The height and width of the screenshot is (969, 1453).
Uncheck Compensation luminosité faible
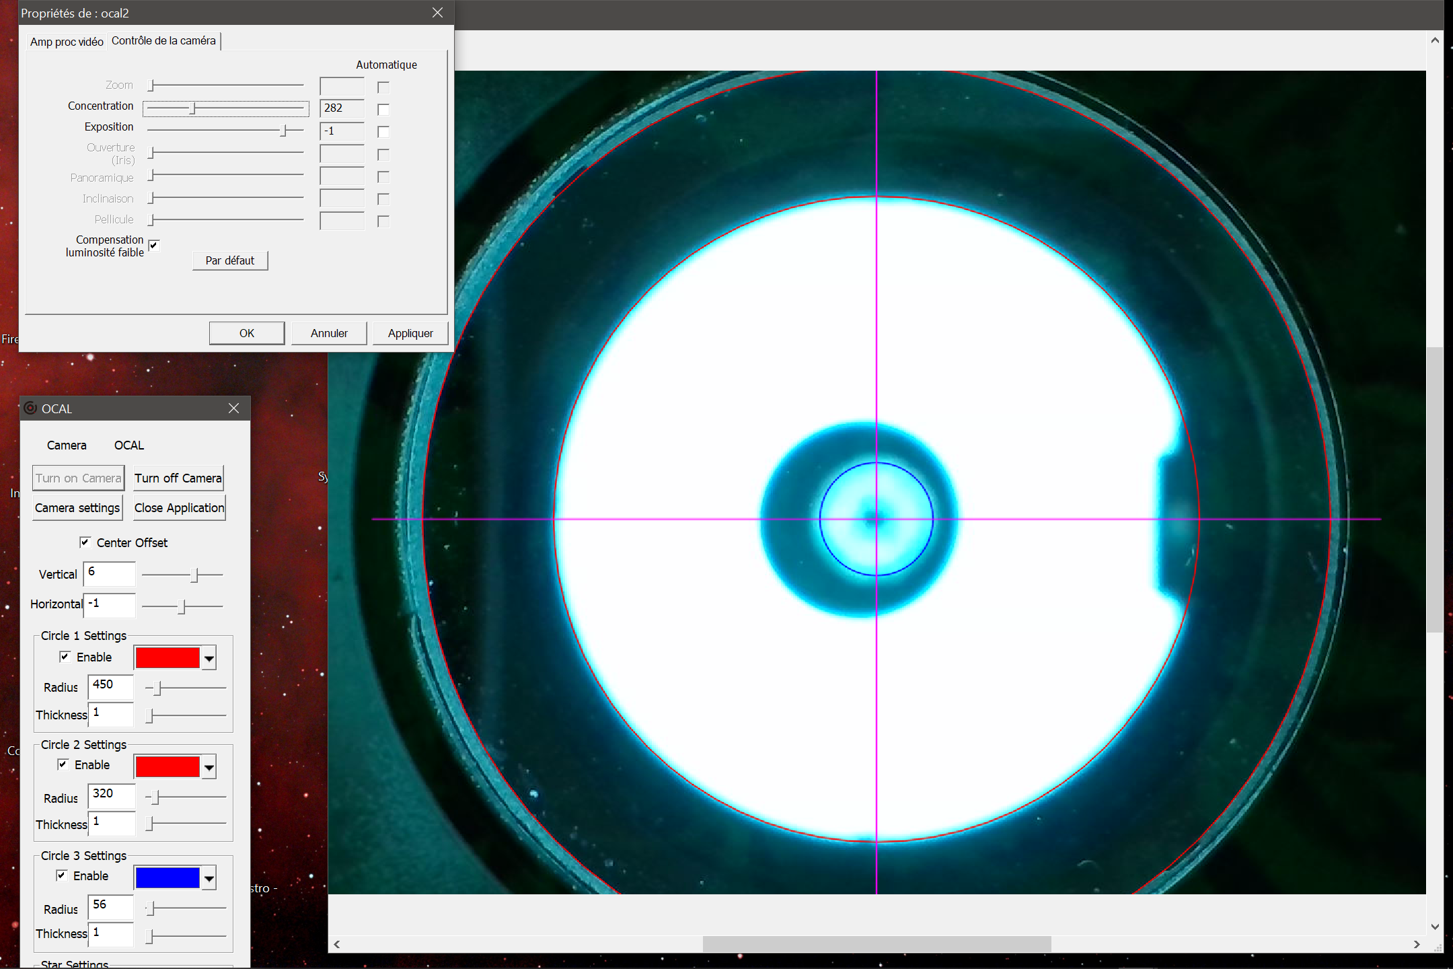click(154, 246)
